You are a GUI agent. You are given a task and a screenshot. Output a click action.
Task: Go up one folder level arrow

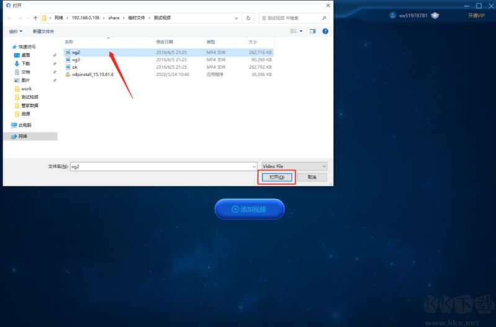(35, 18)
